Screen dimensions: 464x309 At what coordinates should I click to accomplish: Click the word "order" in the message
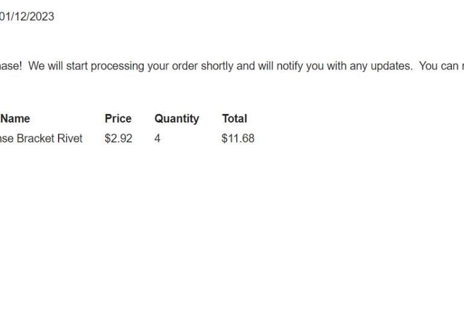pyautogui.click(x=185, y=66)
